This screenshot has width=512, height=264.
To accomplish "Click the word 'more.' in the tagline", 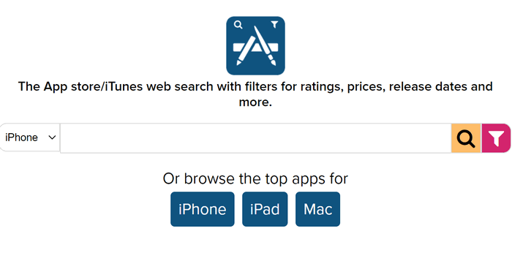I will tap(255, 102).
